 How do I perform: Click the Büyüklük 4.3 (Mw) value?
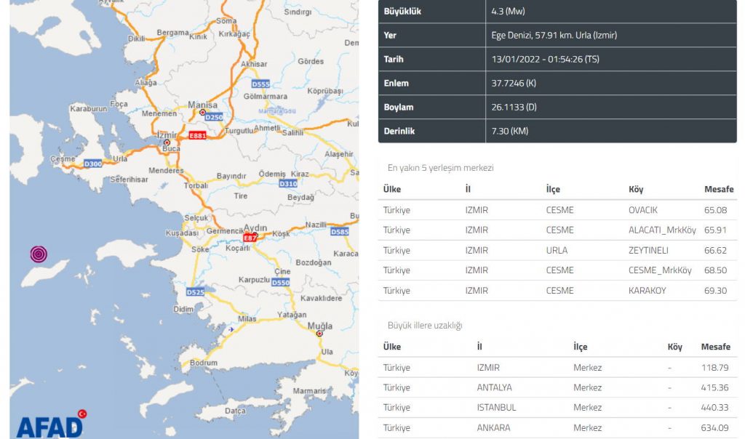(x=508, y=12)
